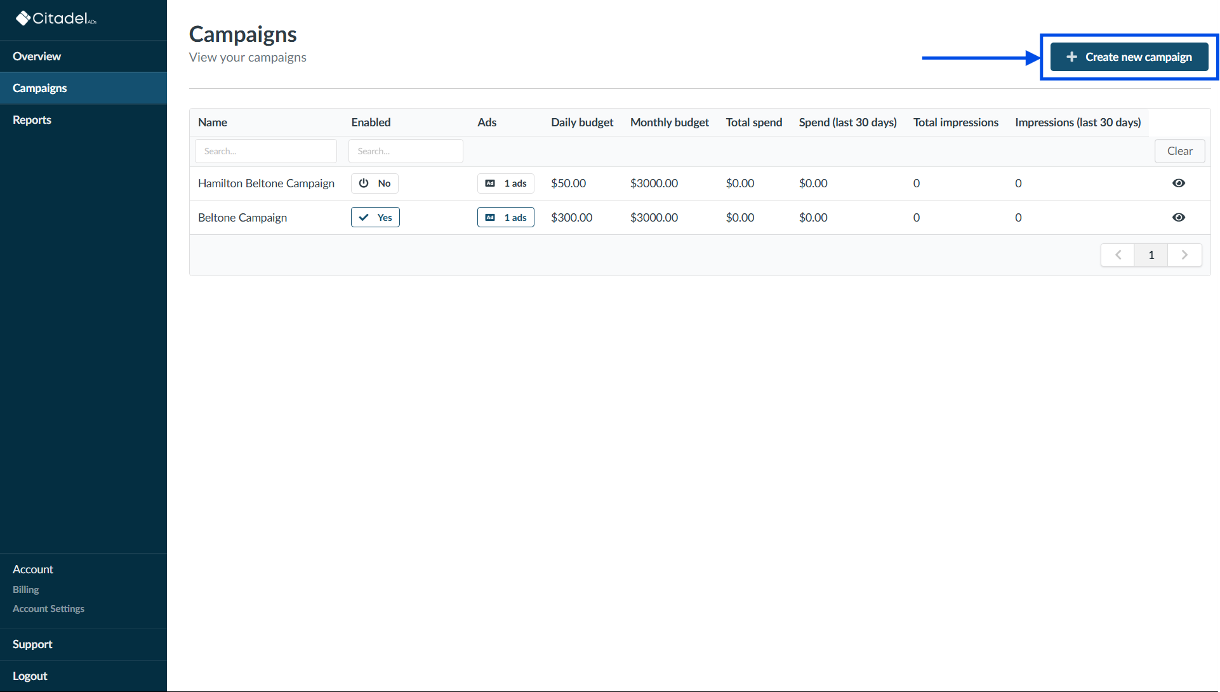Go to previous page chevron
This screenshot has height=692, width=1220.
tap(1118, 255)
